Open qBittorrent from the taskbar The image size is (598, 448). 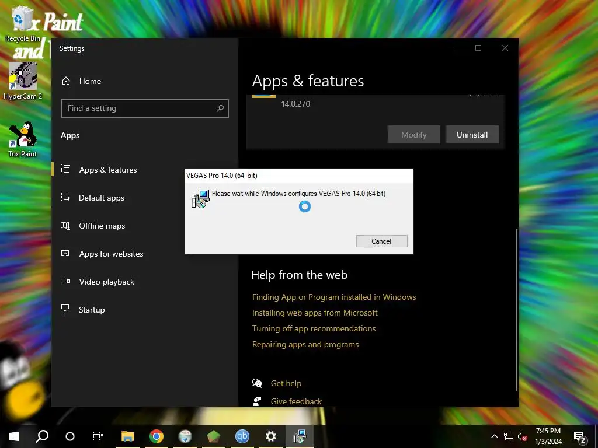pos(242,436)
